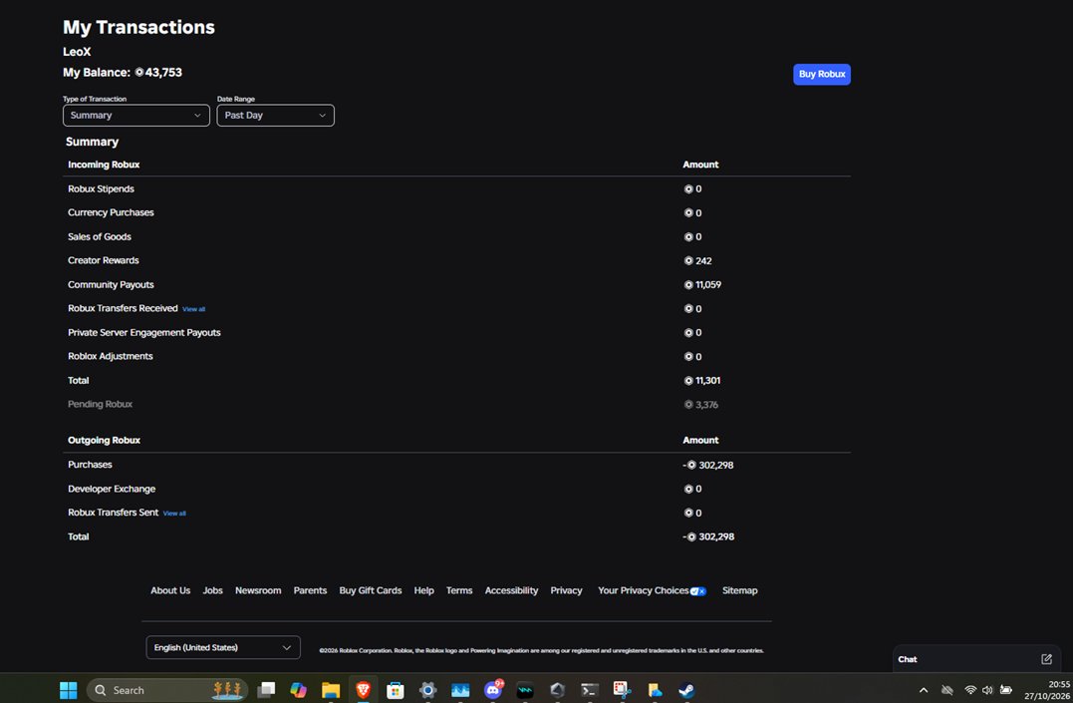1073x703 pixels.
Task: Click the Outgoing Robux section header
Action: tap(104, 440)
